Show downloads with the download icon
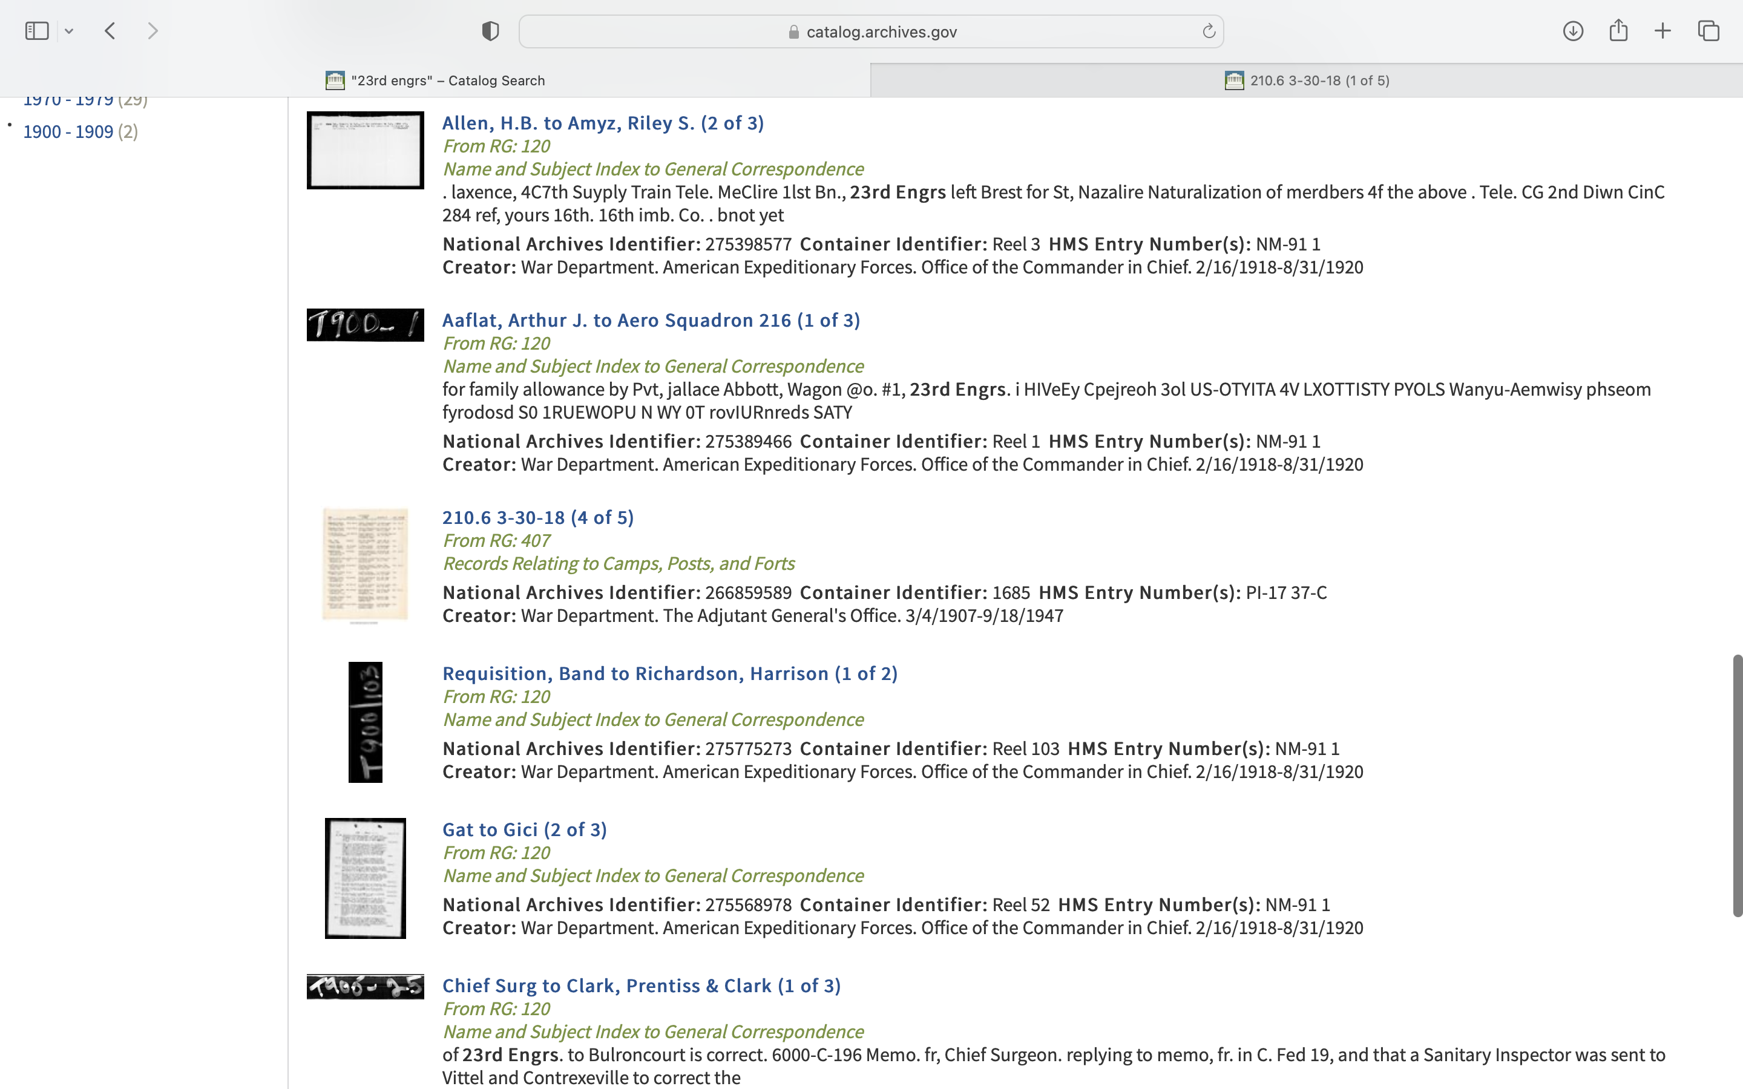1743x1089 pixels. point(1572,31)
